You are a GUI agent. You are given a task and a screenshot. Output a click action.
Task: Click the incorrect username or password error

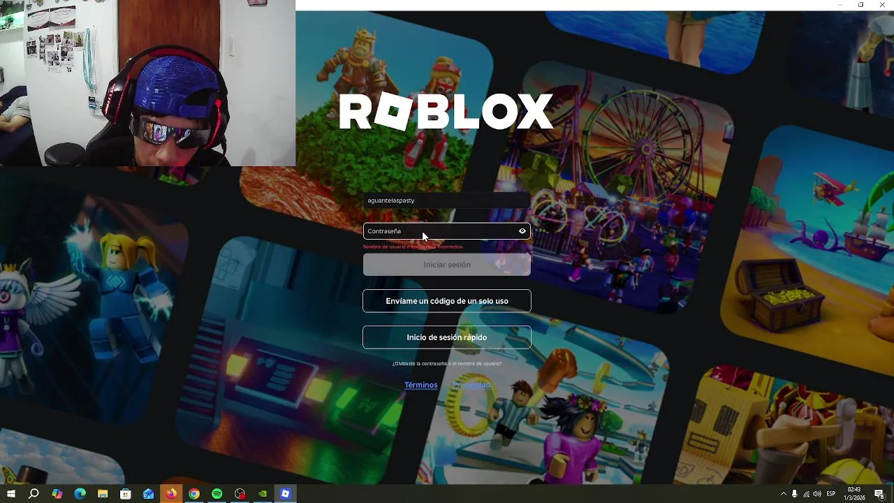[x=413, y=247]
